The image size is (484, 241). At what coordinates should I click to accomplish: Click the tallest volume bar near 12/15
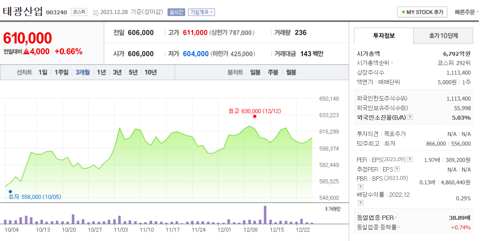[265, 215]
